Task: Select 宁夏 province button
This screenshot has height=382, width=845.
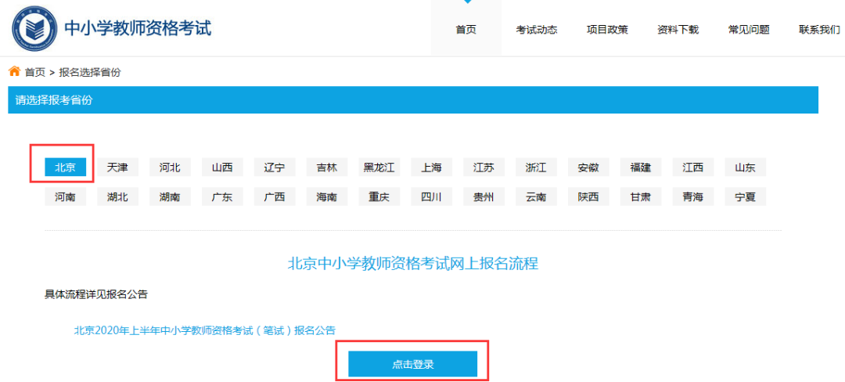Action: click(x=746, y=197)
